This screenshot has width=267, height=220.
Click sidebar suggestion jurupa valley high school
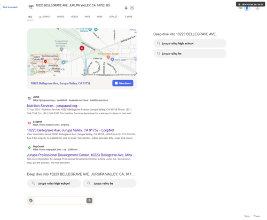(x=190, y=43)
